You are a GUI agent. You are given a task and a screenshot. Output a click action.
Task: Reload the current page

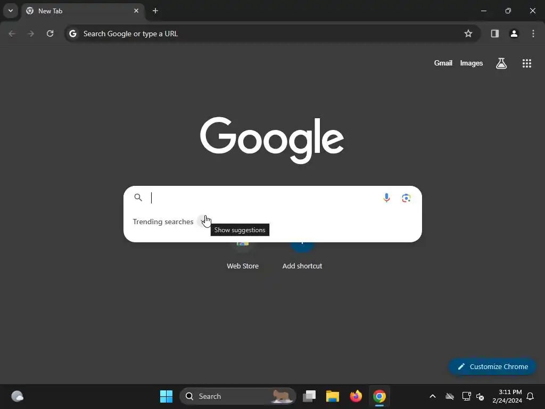[x=50, y=34]
